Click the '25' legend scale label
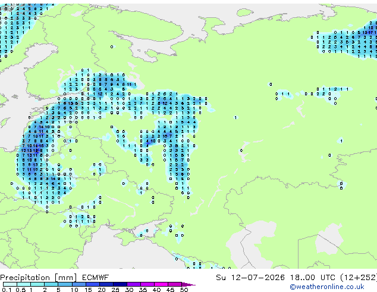This screenshot has width=377, height=292. (x=115, y=290)
